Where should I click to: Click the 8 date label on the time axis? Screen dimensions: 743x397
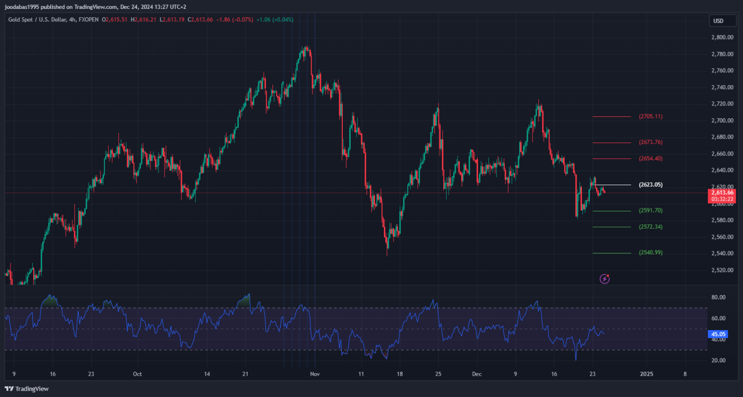pos(685,374)
